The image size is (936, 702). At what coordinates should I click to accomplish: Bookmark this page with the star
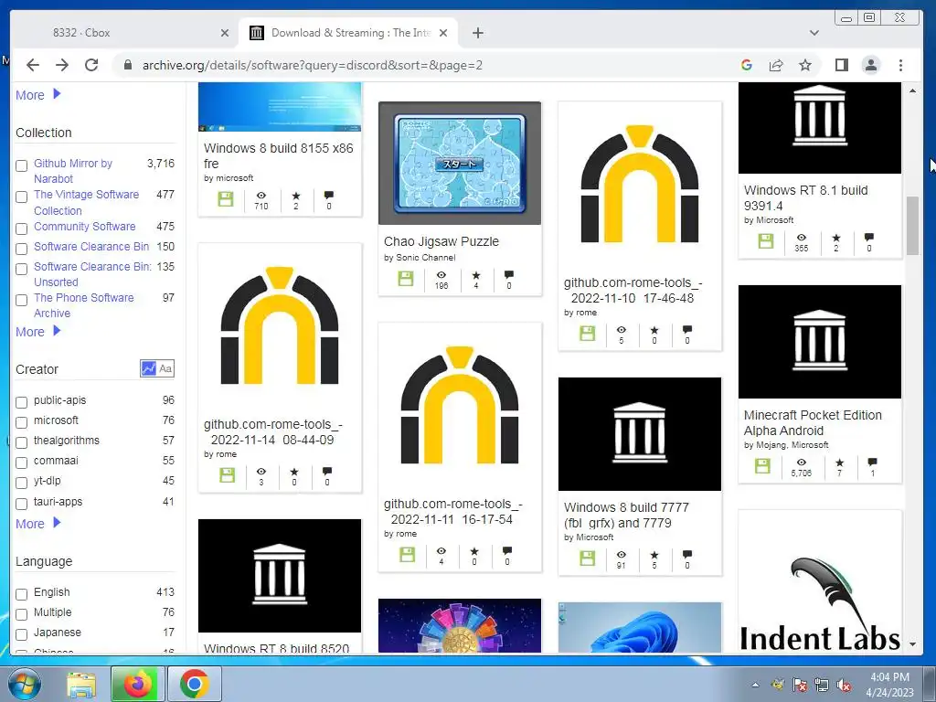805,65
